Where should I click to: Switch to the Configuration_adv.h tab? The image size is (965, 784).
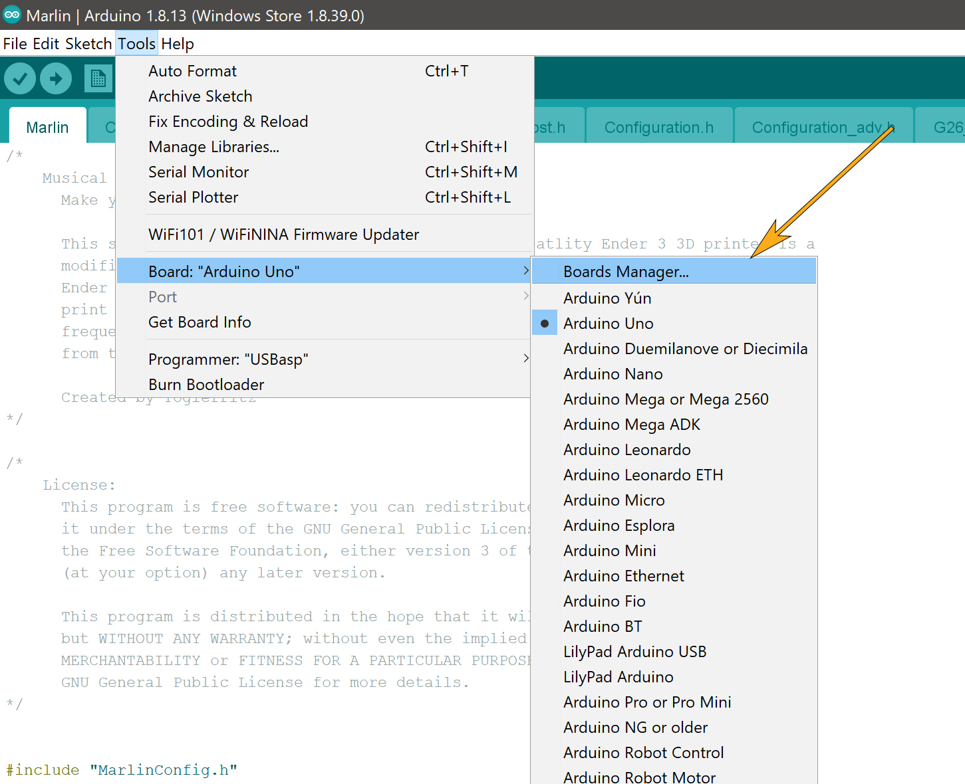823,127
